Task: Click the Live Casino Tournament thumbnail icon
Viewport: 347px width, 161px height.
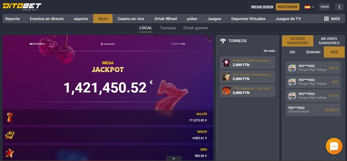Action: pyautogui.click(x=226, y=77)
